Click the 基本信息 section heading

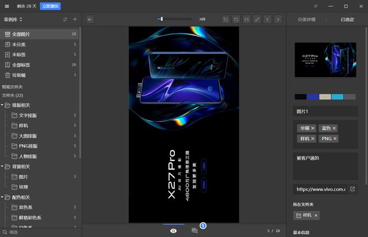pyautogui.click(x=301, y=232)
